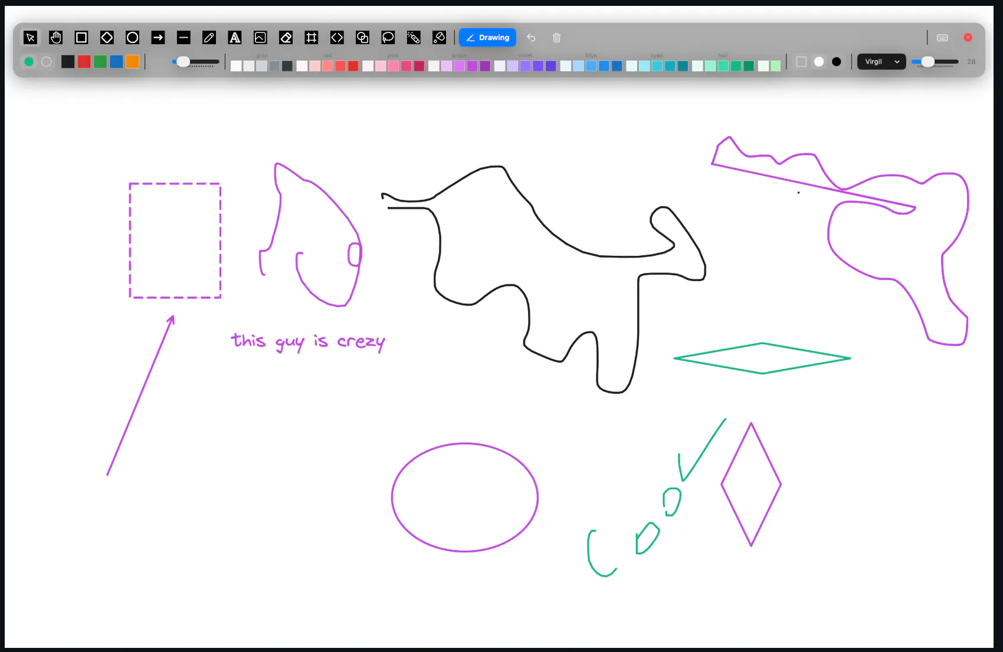Choose the black circle background option
Image resolution: width=1003 pixels, height=652 pixels.
[837, 61]
